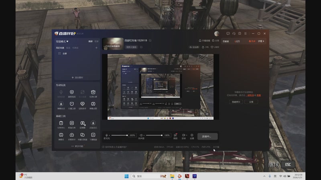Click the stream cover thumbnail
This screenshot has height=180, width=321.
point(113,44)
